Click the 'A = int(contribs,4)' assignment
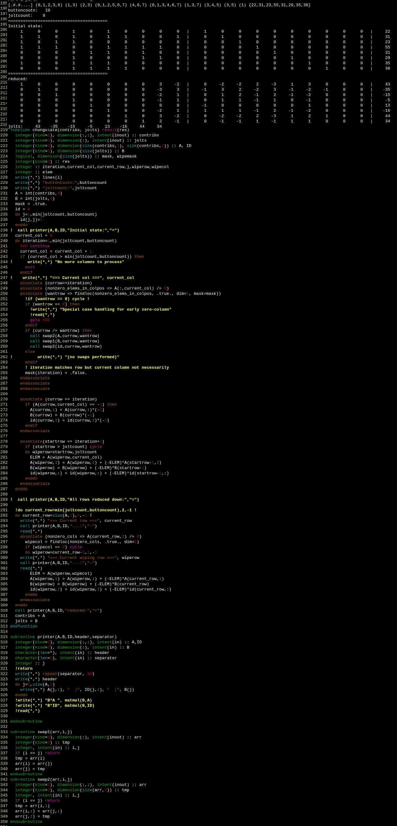 [x=39, y=193]
